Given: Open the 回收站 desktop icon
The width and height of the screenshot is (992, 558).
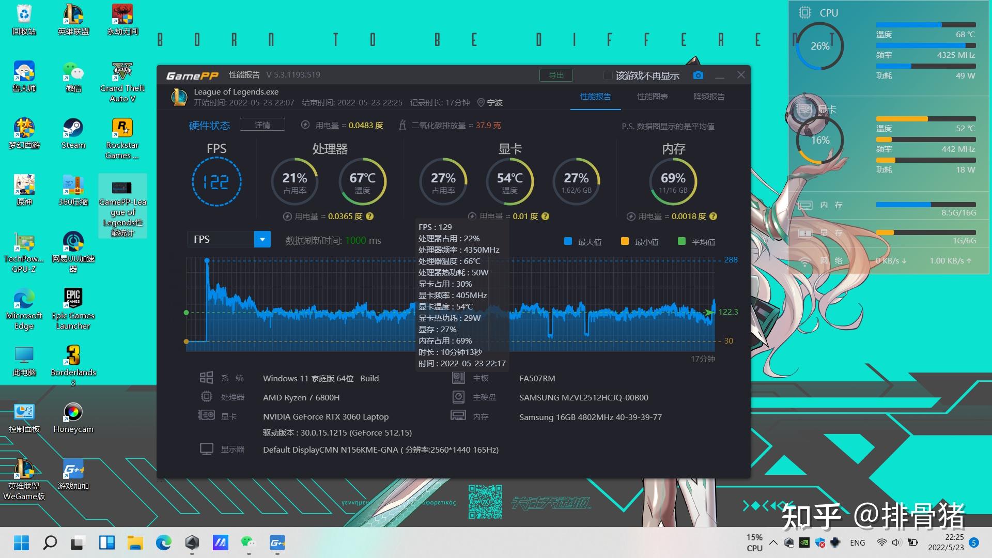Looking at the screenshot, I should (24, 20).
